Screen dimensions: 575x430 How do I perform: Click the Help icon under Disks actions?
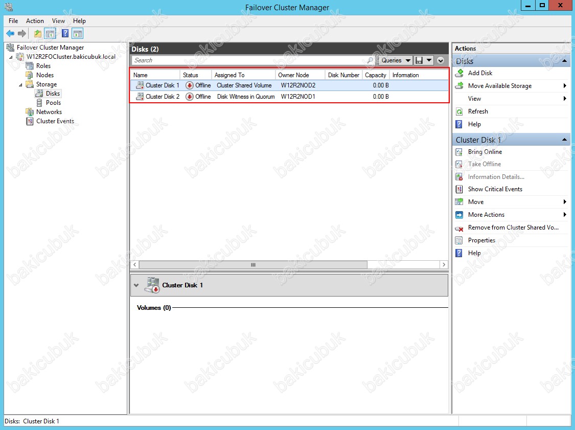[x=459, y=124]
